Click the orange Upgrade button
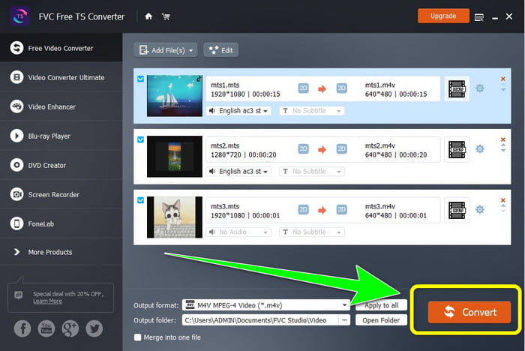Viewport: 525px width, 351px height. [443, 16]
